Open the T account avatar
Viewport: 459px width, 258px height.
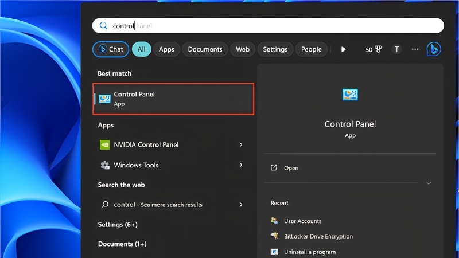point(396,49)
